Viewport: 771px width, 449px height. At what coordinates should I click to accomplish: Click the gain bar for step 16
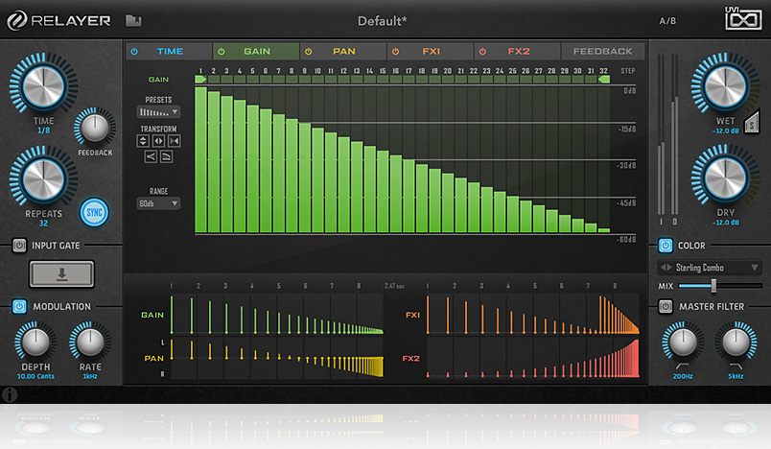396,194
